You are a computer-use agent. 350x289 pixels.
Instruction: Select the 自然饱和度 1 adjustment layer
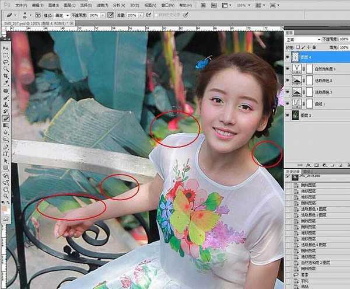[327, 68]
